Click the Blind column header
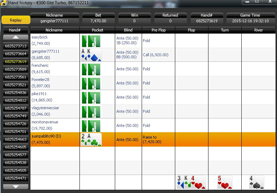 coord(128,30)
